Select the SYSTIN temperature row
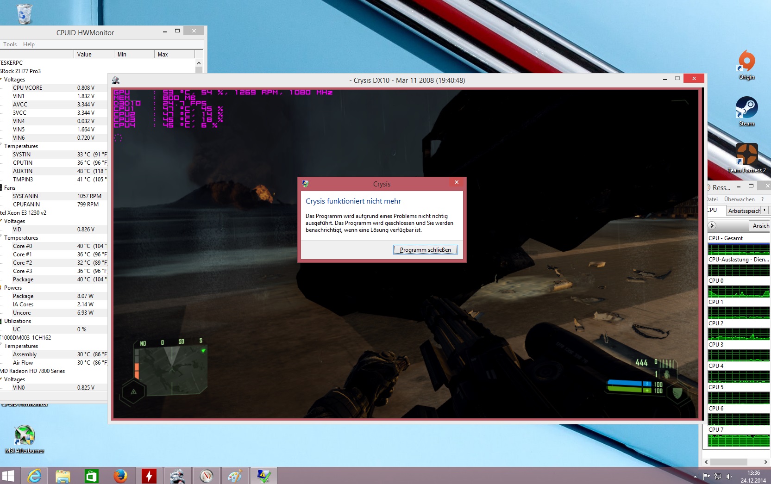The width and height of the screenshot is (771, 484). [54, 155]
